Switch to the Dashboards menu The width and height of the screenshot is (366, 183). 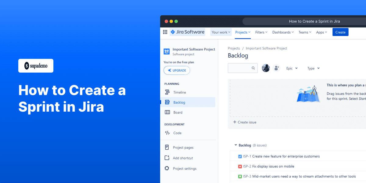(x=283, y=32)
